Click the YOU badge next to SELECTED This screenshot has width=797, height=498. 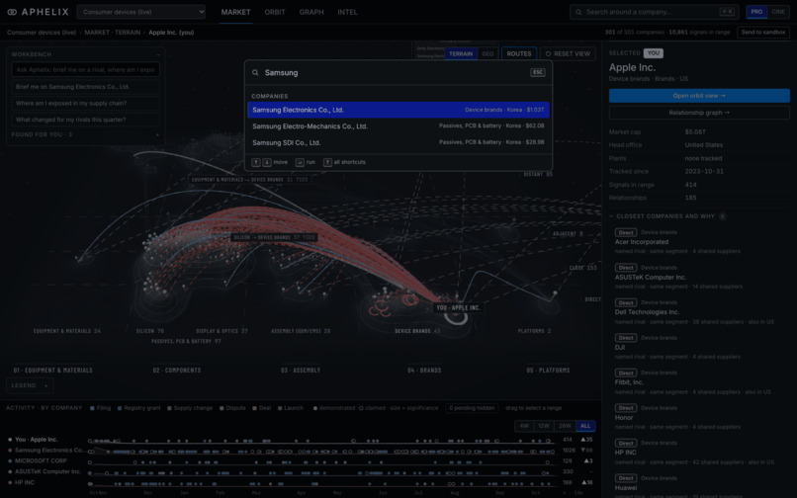click(654, 52)
